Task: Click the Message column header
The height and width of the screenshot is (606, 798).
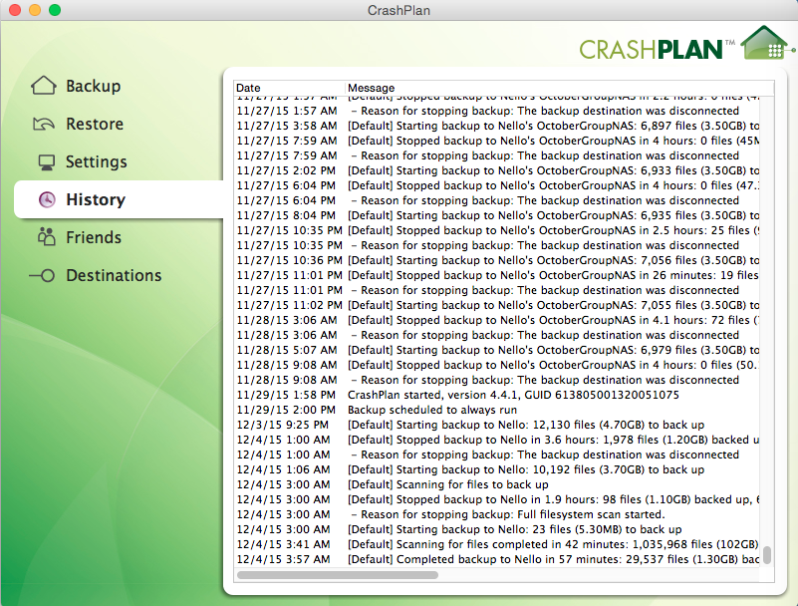Action: [560, 88]
